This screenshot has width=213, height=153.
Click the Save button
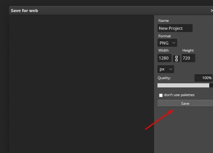(x=185, y=103)
